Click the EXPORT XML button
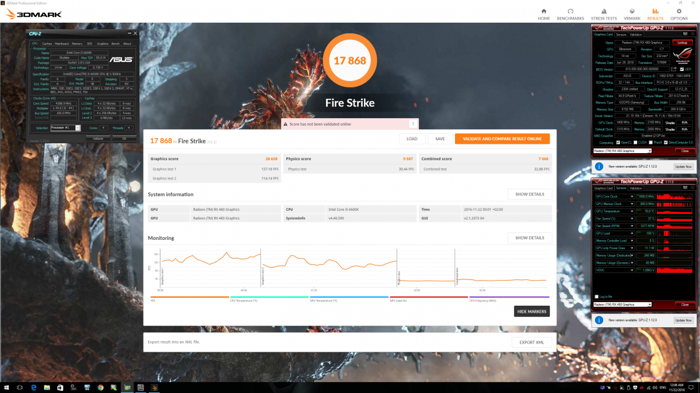Viewport: 700px width, 393px height. [531, 342]
